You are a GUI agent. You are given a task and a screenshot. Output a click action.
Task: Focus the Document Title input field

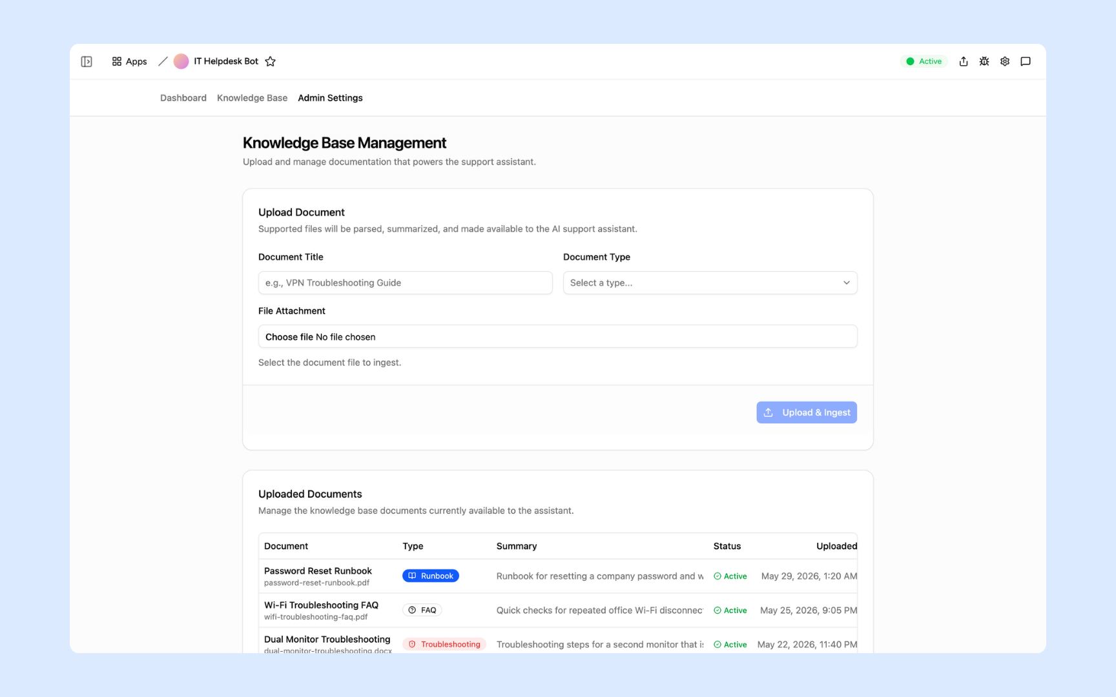(x=406, y=283)
